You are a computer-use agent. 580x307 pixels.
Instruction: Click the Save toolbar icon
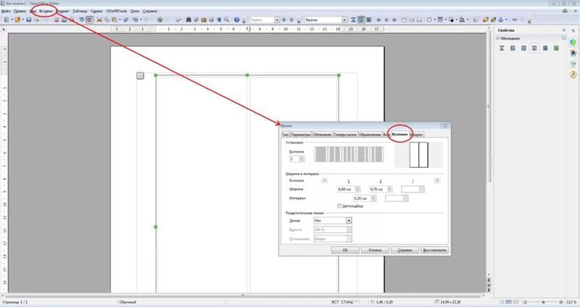(28, 20)
